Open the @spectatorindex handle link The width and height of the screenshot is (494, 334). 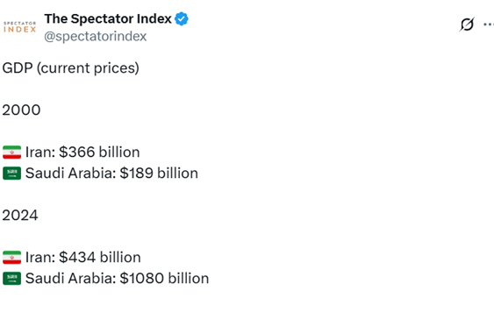pos(96,36)
